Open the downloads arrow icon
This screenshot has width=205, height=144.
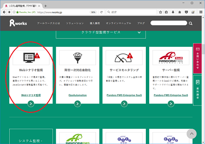[x=173, y=12]
